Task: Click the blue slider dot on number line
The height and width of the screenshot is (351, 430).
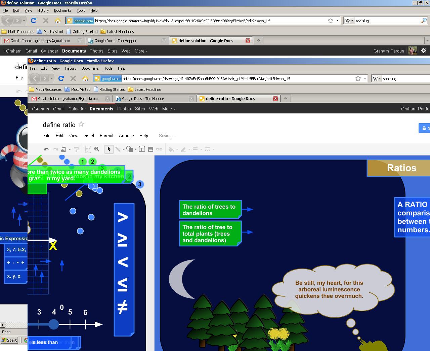Action: click(53, 324)
